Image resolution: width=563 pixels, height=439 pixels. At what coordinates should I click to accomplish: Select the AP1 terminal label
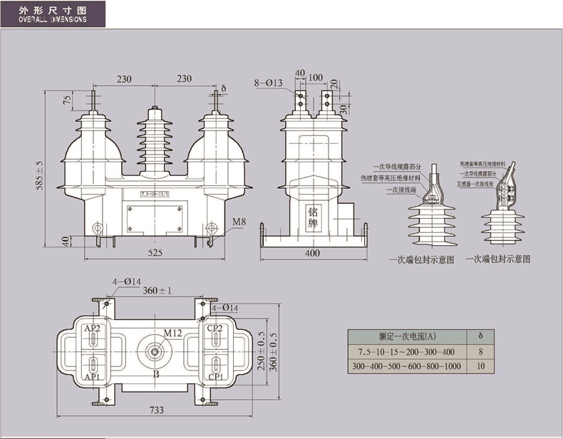(92, 376)
